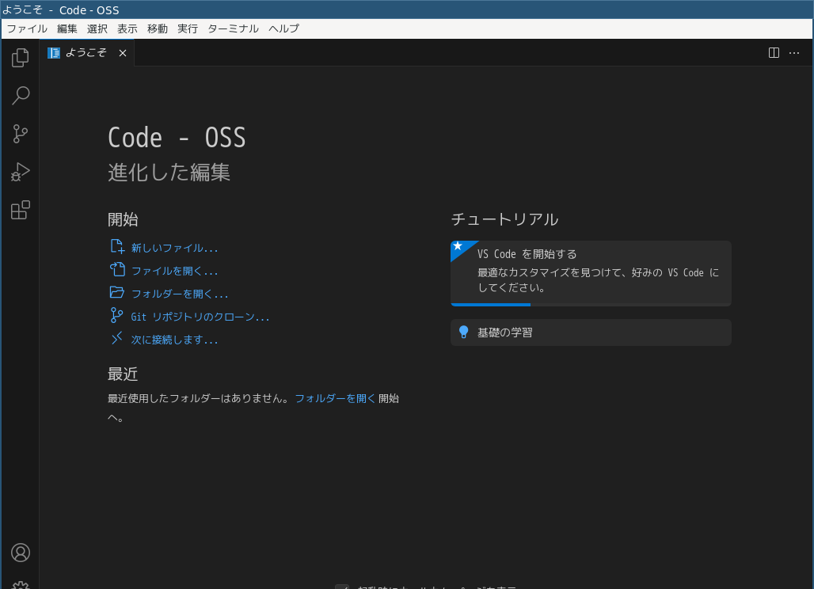Click the star badge on VS Code card
814x589 pixels.
pyautogui.click(x=458, y=246)
